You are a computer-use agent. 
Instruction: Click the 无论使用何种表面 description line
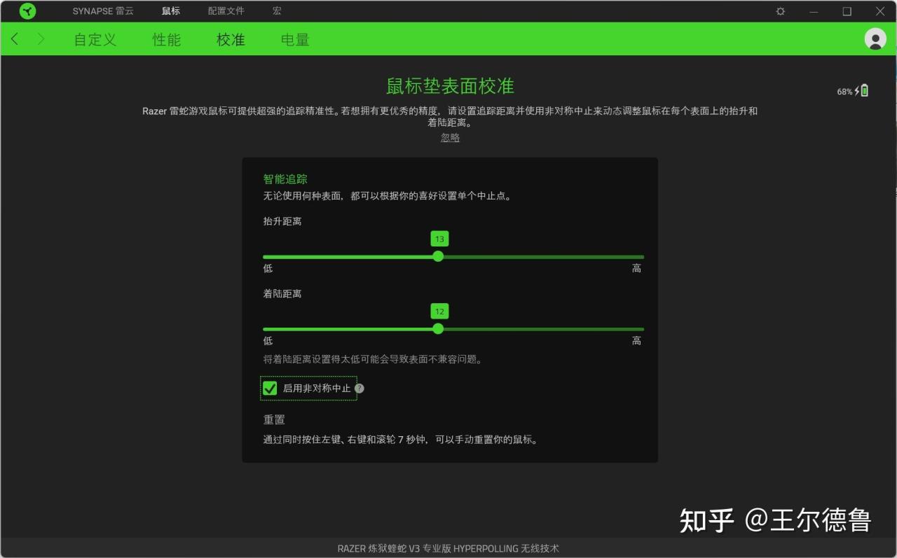(x=387, y=196)
